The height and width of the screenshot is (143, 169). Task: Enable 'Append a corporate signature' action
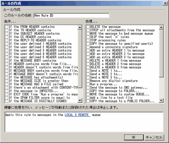(x=88, y=47)
